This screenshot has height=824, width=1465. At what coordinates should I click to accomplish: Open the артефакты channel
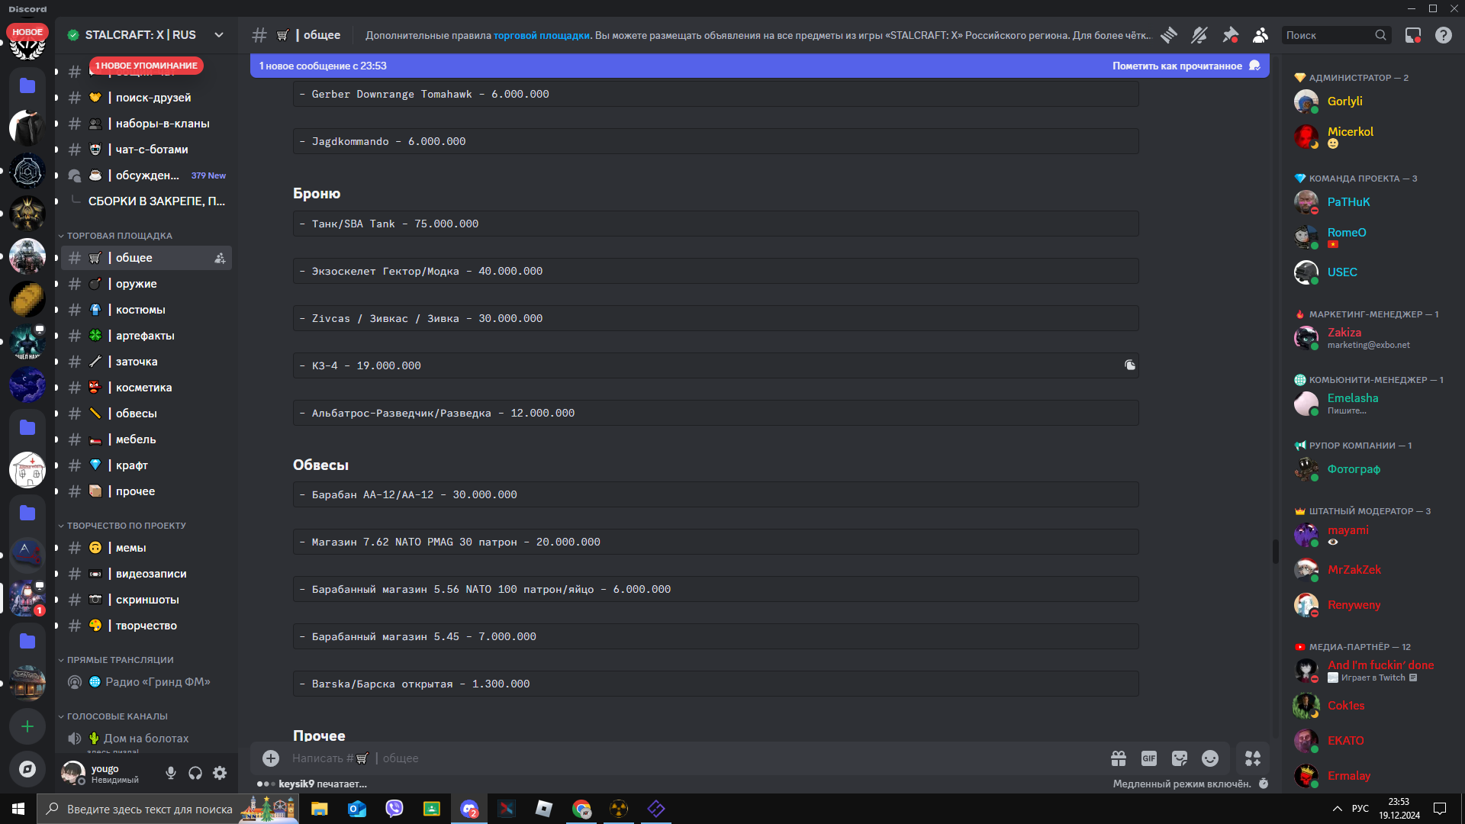[x=146, y=336]
